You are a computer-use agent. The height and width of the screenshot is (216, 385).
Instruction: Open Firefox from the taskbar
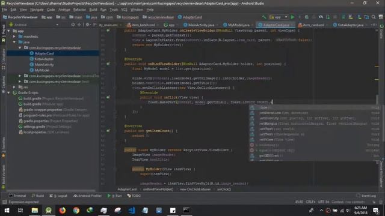62,211
